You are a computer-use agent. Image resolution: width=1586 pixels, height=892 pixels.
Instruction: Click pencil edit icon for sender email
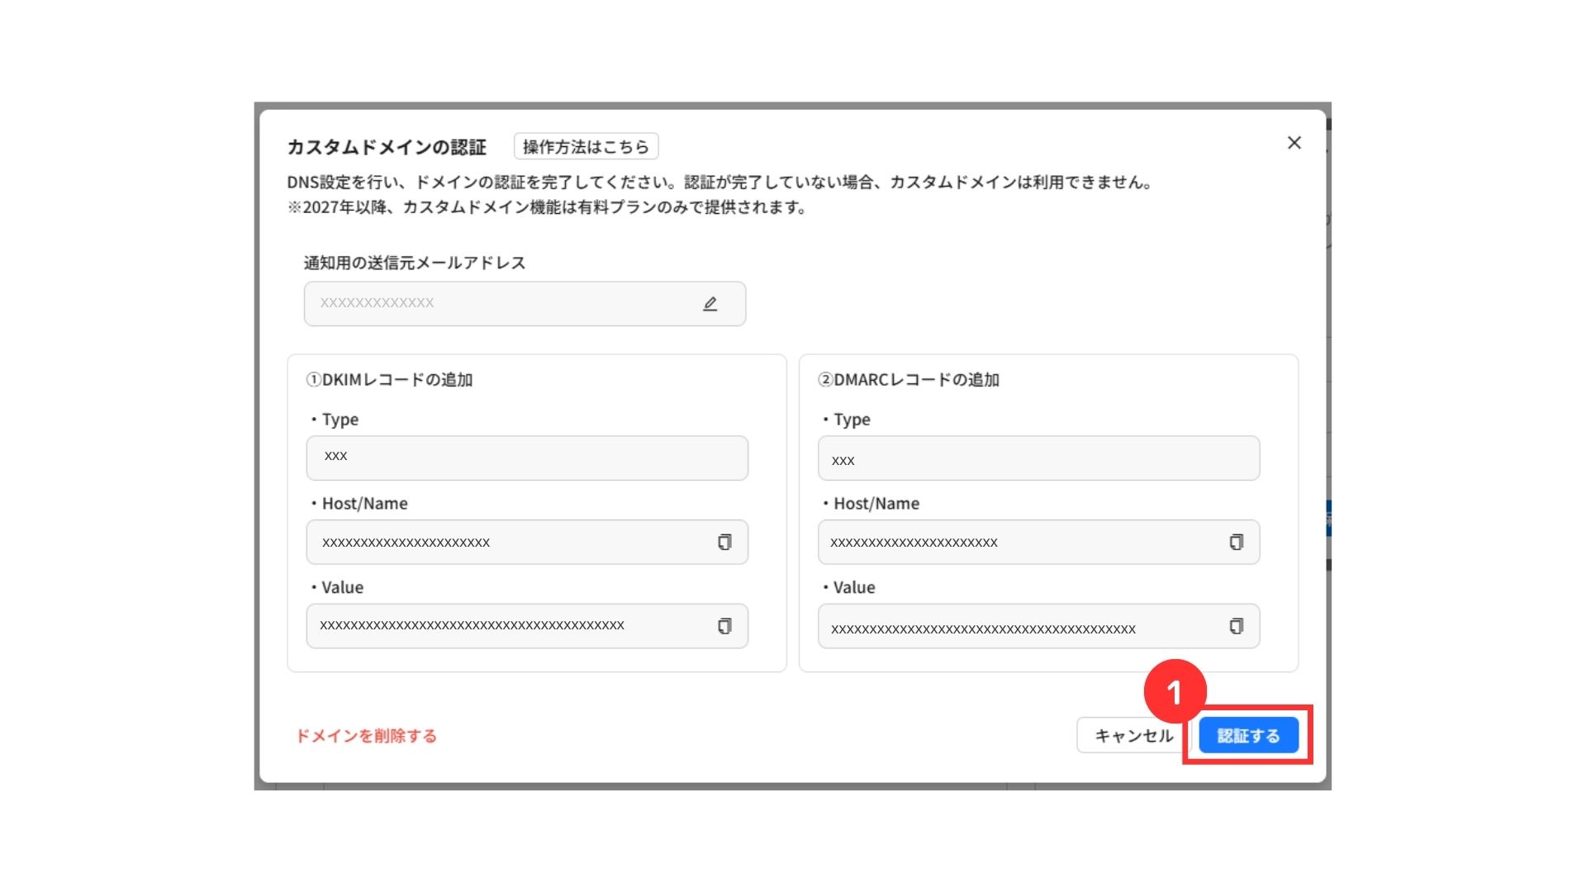[710, 304]
